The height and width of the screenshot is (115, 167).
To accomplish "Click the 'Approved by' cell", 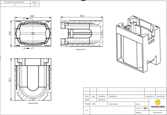I will pyautogui.click(x=161, y=96).
